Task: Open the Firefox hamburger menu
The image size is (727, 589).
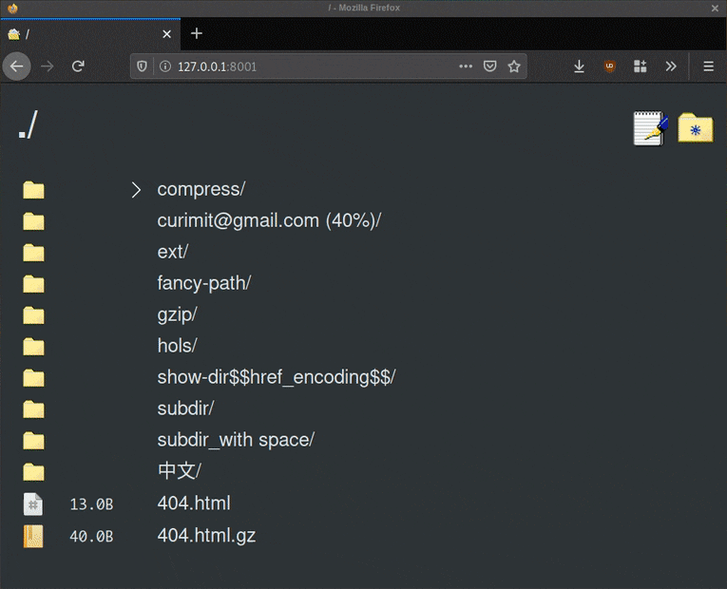Action: point(708,66)
